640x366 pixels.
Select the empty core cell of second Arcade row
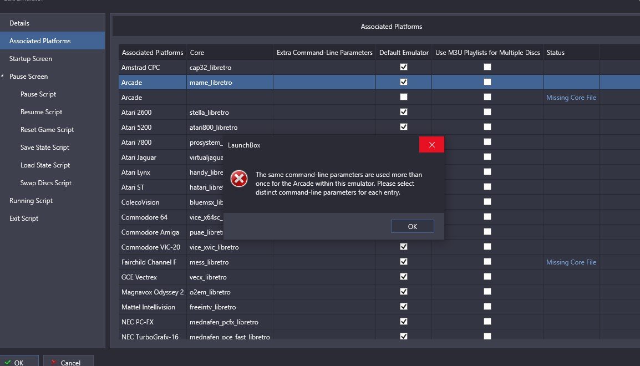tap(230, 98)
